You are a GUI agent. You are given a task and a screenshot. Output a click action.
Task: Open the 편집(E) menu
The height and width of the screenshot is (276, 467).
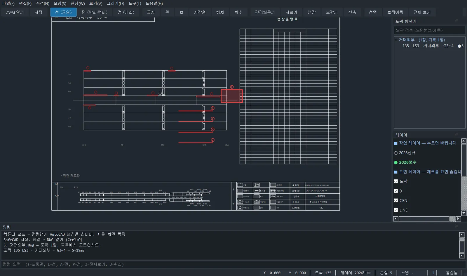(25, 4)
